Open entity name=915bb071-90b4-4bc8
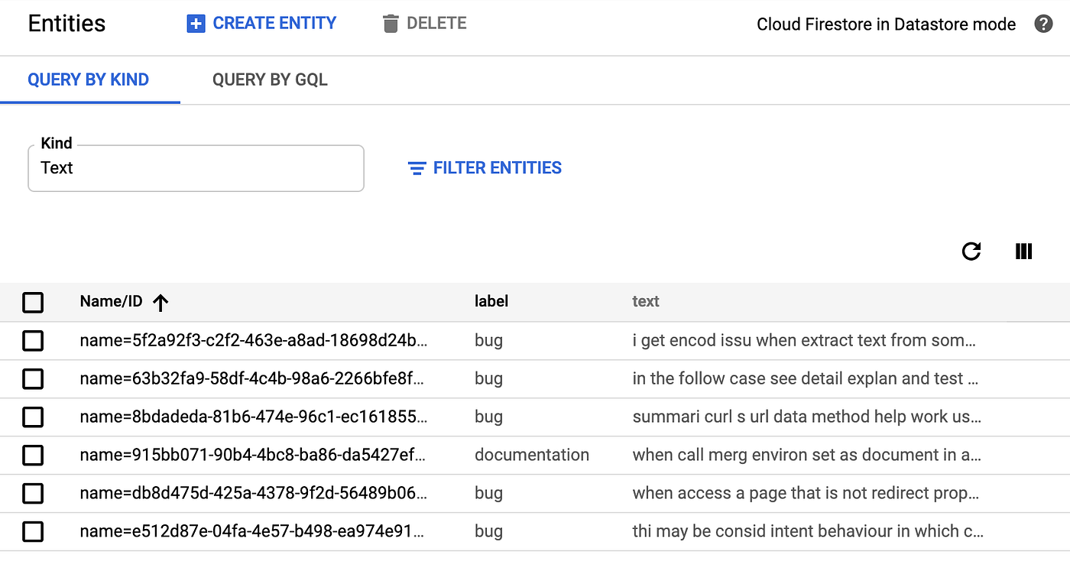 point(254,455)
